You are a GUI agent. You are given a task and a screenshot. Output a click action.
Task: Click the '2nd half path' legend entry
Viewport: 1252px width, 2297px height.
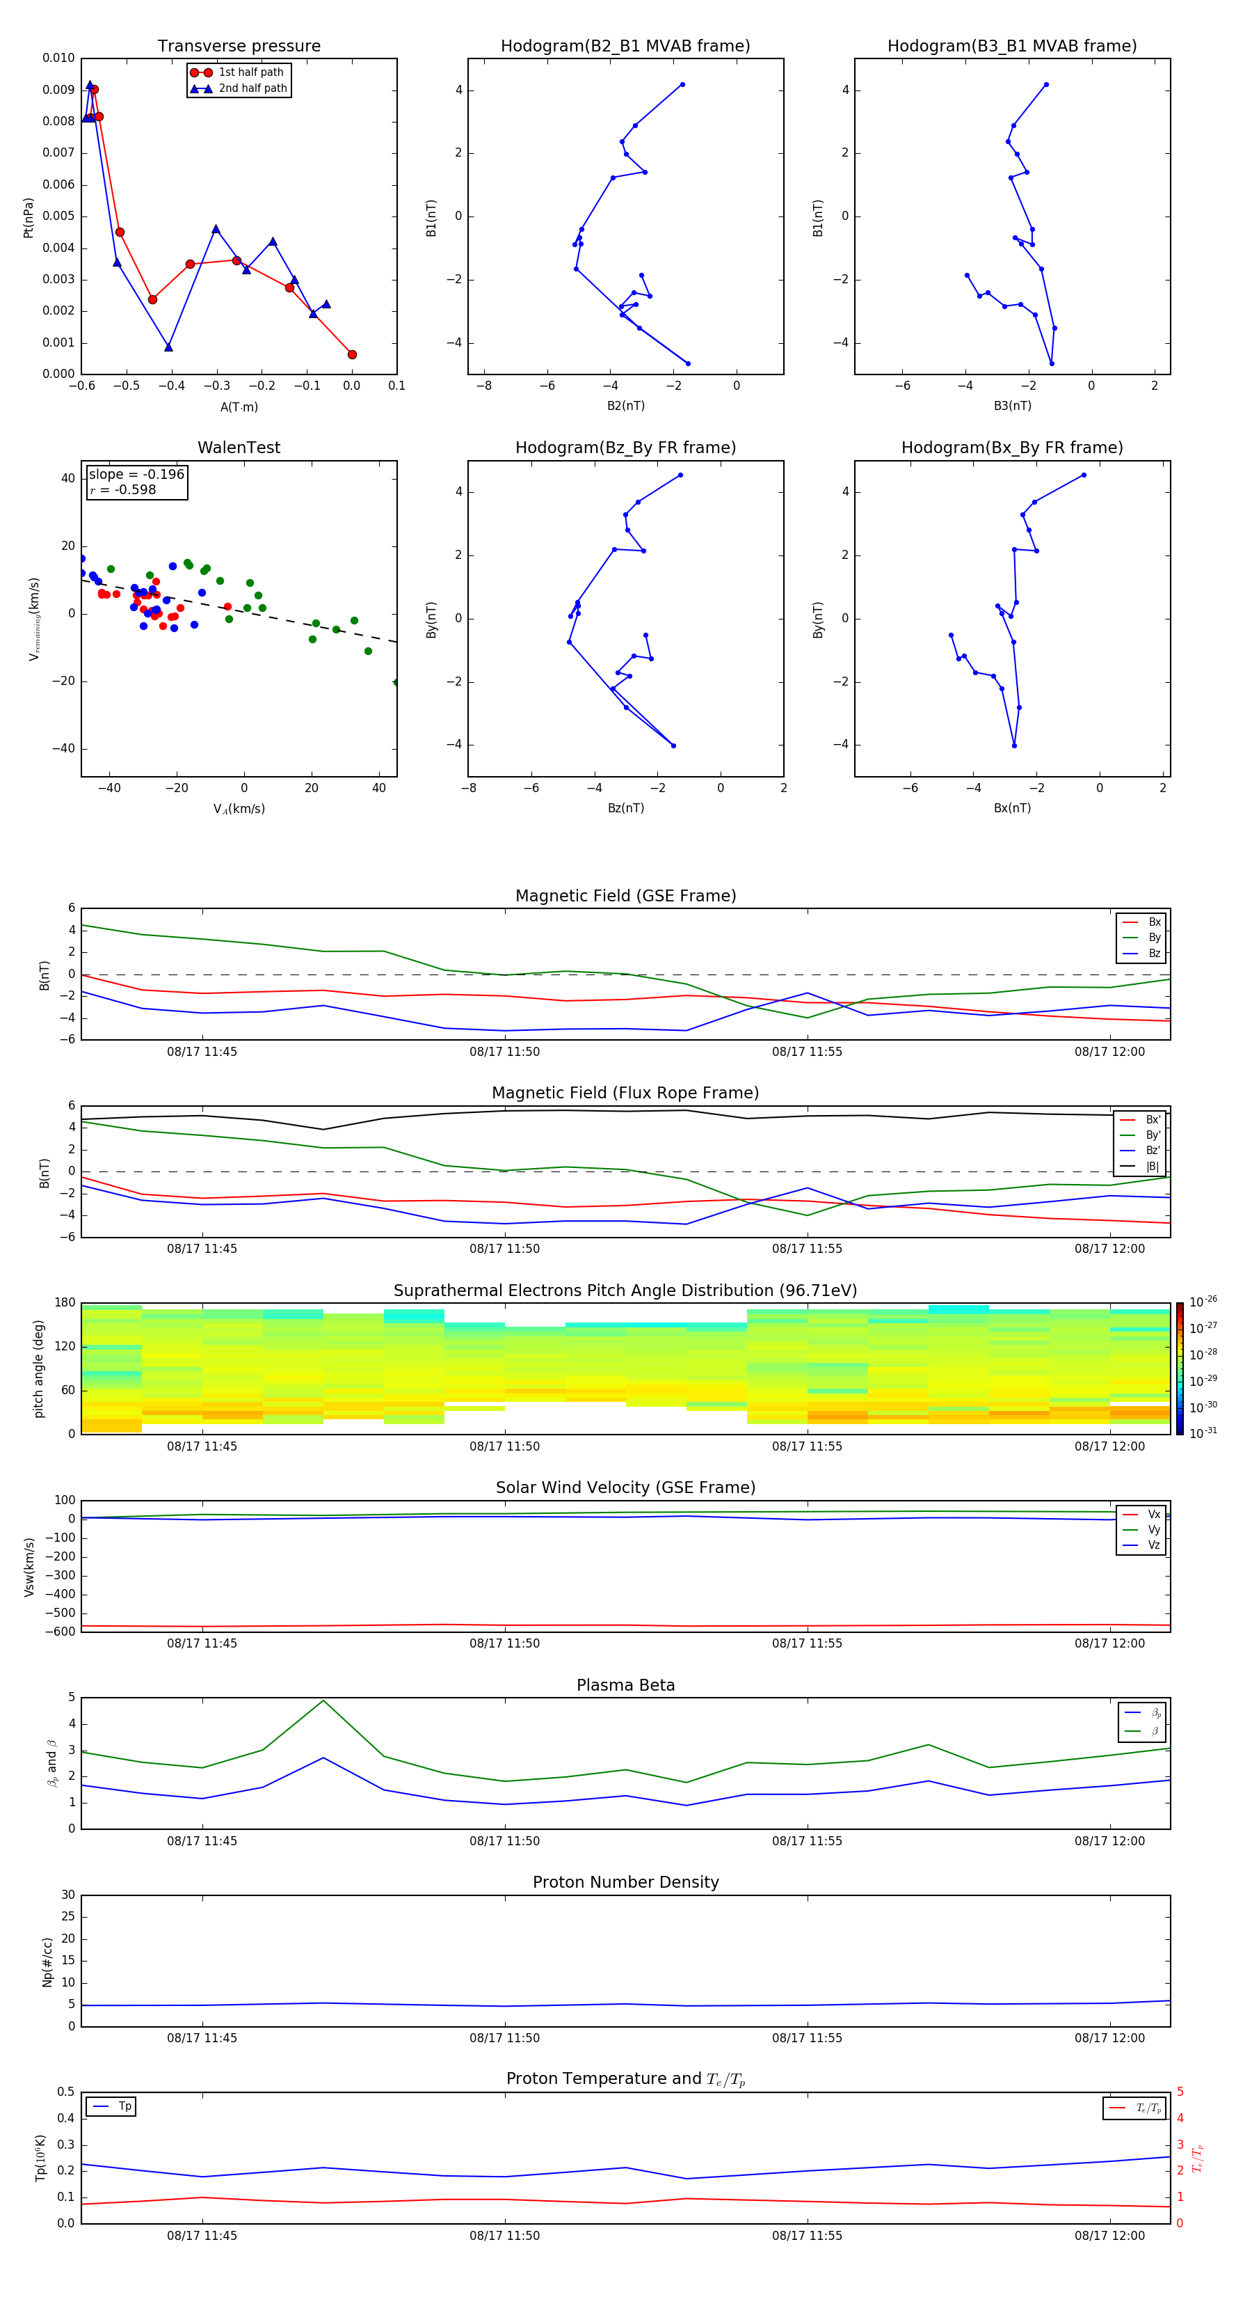(239, 88)
